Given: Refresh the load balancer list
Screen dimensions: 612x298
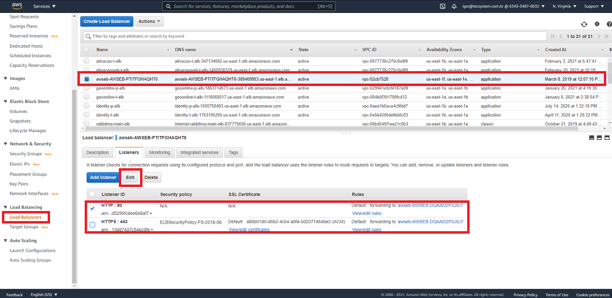Looking at the screenshot, I should (584, 24).
